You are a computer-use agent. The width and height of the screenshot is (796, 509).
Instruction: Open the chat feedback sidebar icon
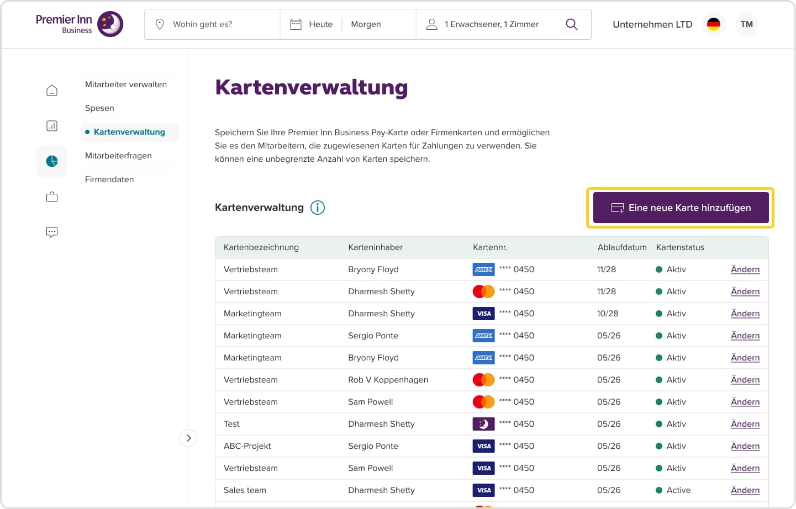click(51, 232)
